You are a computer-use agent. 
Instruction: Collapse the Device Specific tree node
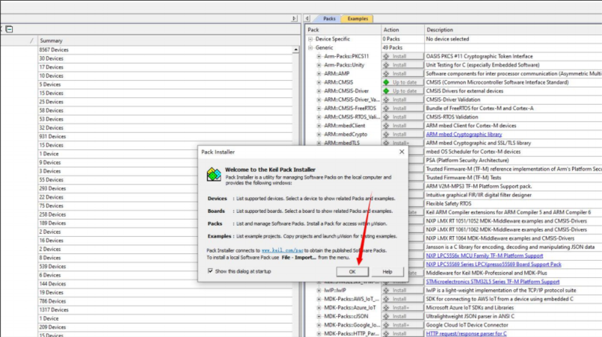pyautogui.click(x=310, y=39)
